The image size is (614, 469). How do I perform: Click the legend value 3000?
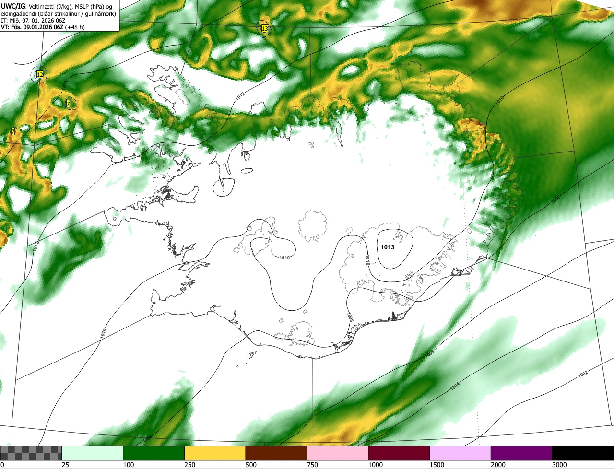[x=559, y=465]
